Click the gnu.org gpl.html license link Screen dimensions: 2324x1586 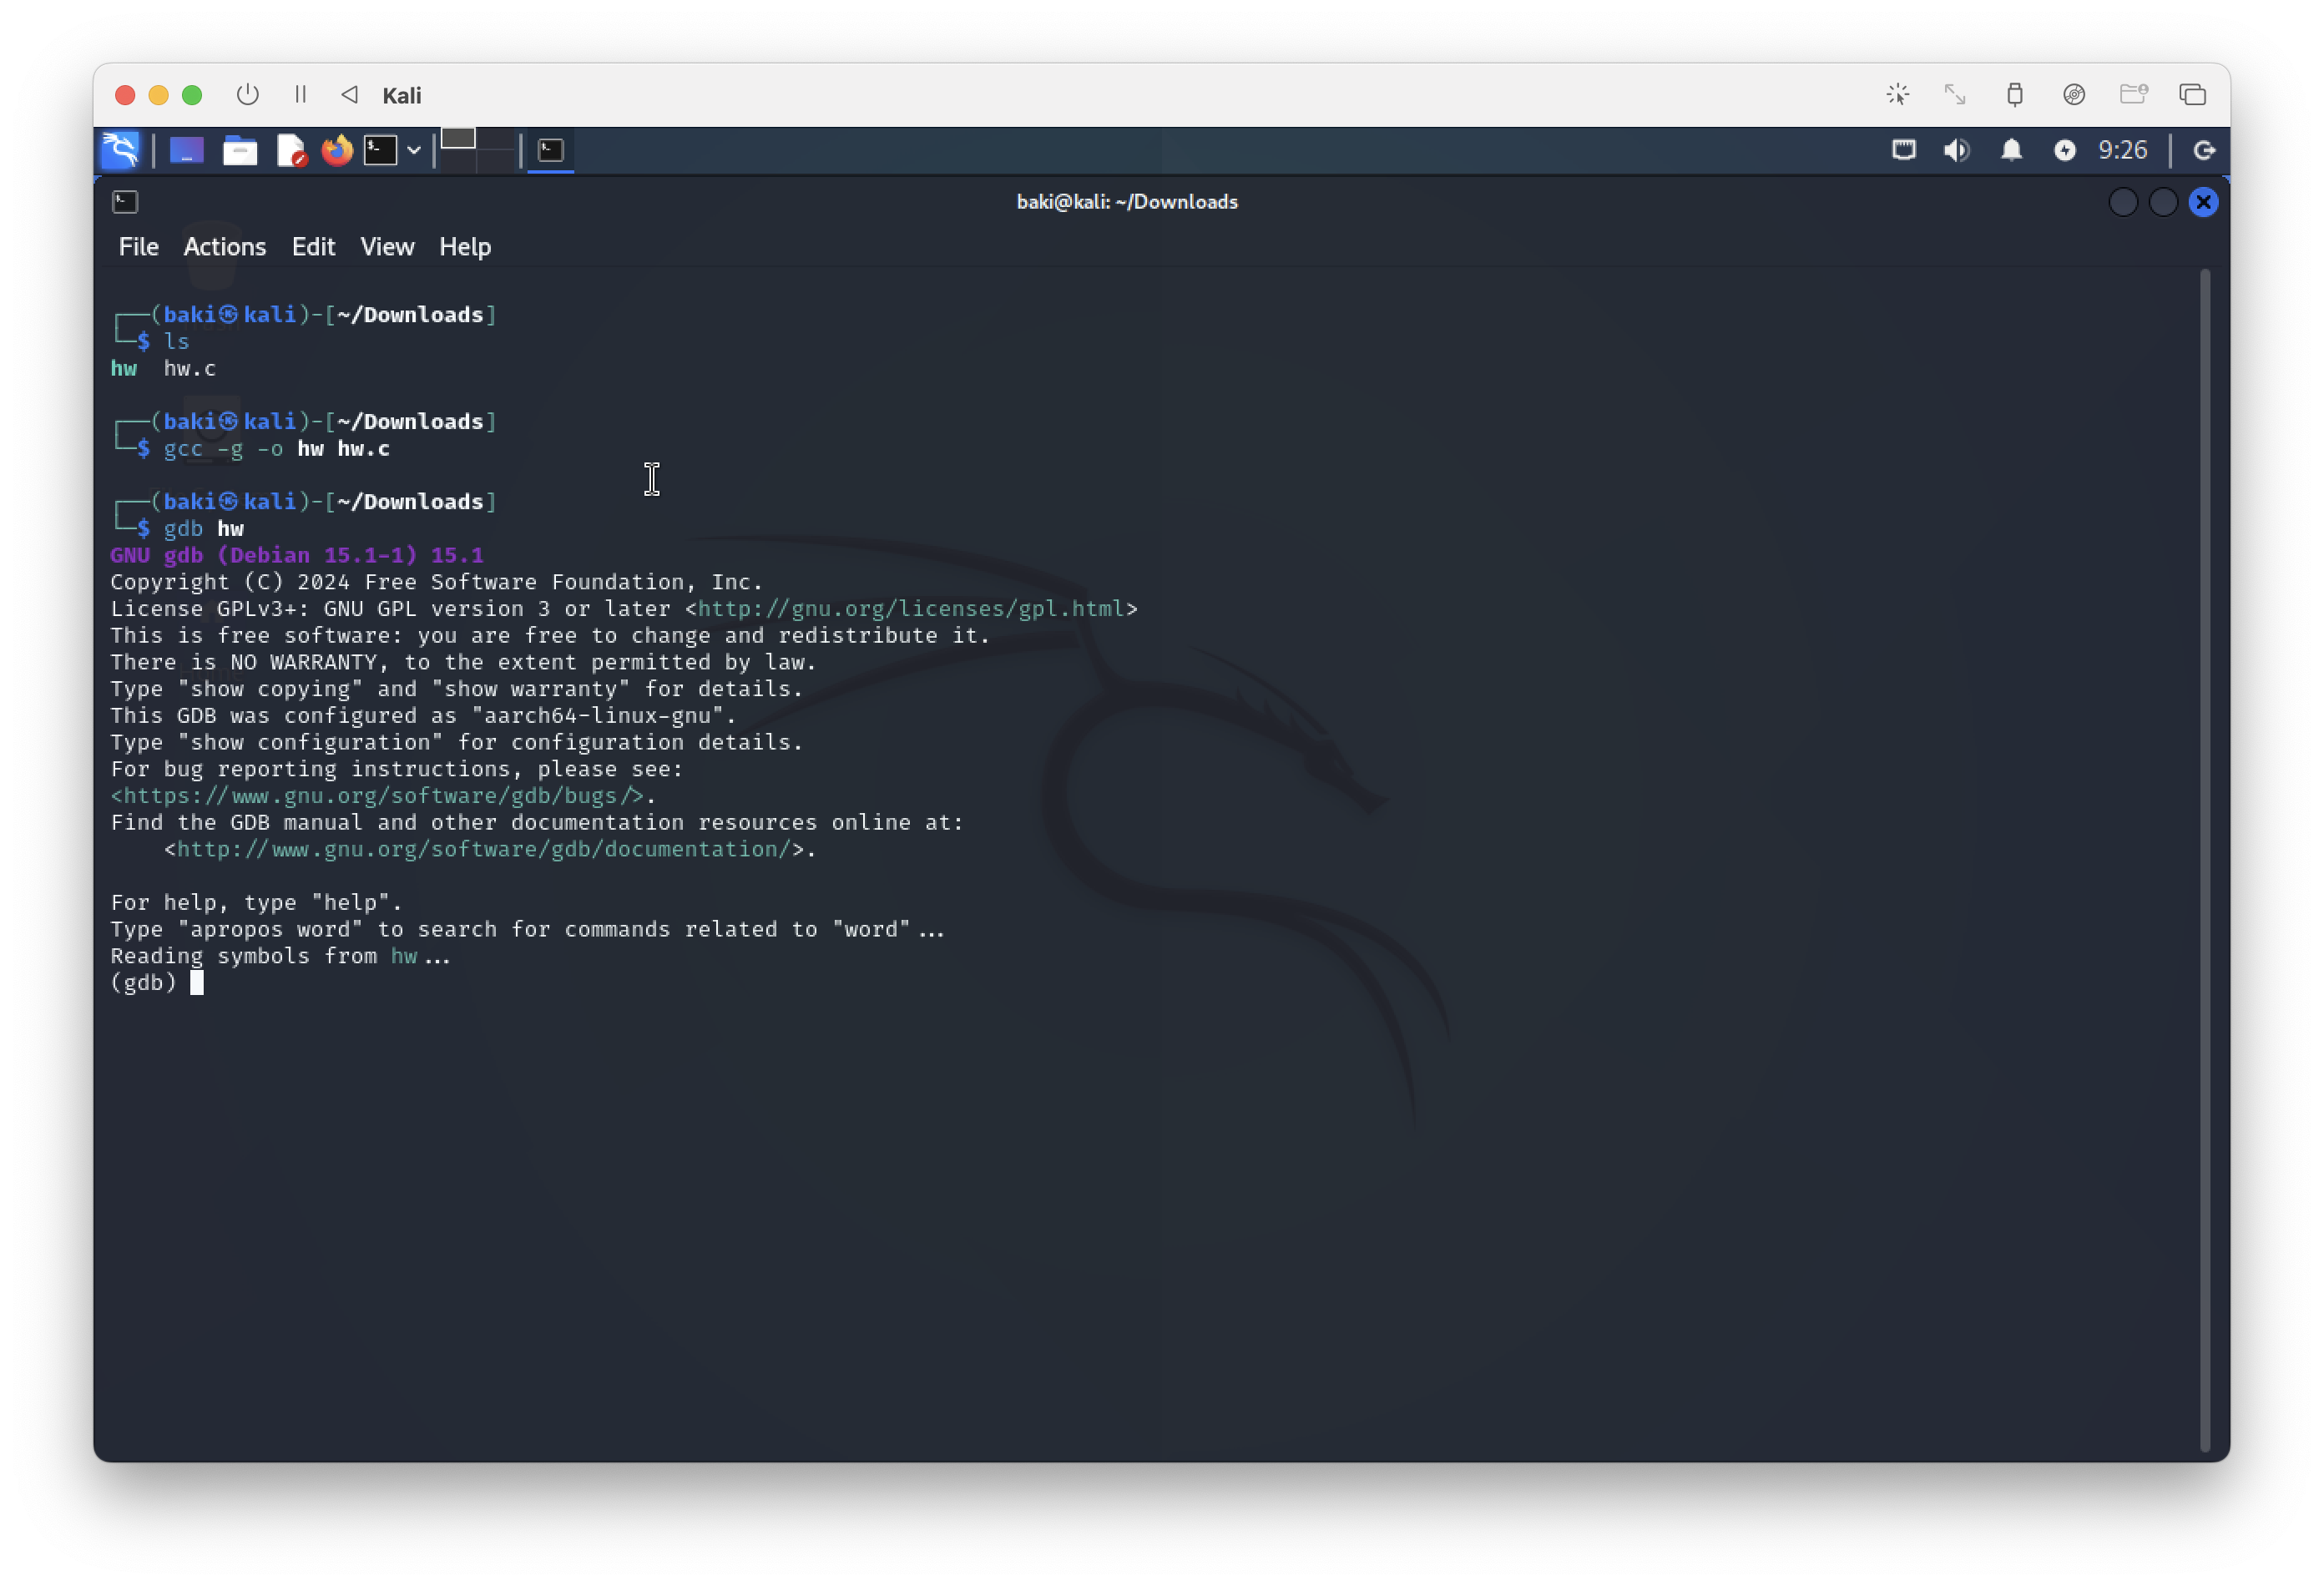pyautogui.click(x=910, y=609)
